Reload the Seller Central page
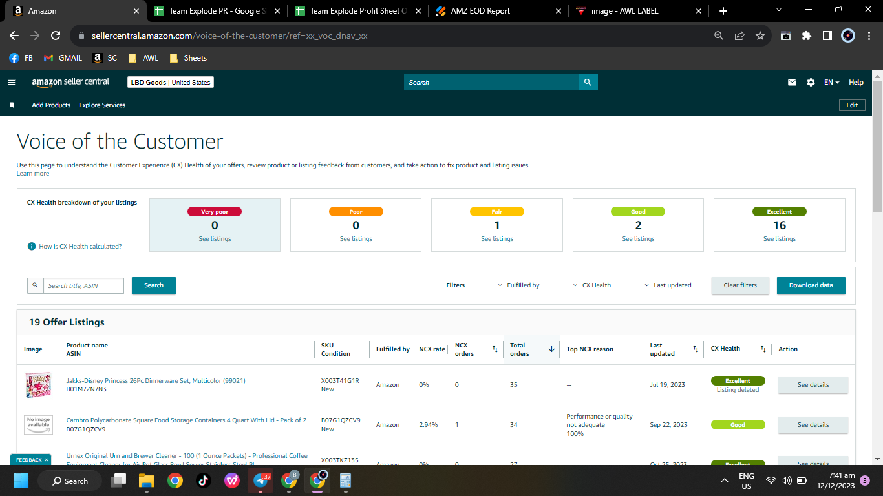The height and width of the screenshot is (496, 883). (x=56, y=36)
